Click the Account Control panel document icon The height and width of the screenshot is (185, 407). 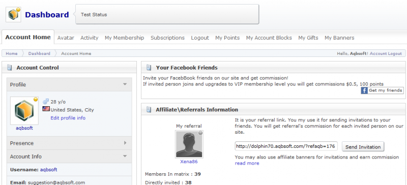click(10, 68)
